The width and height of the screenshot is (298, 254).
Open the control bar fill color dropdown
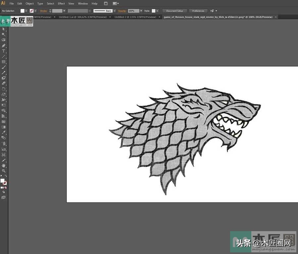[26, 11]
